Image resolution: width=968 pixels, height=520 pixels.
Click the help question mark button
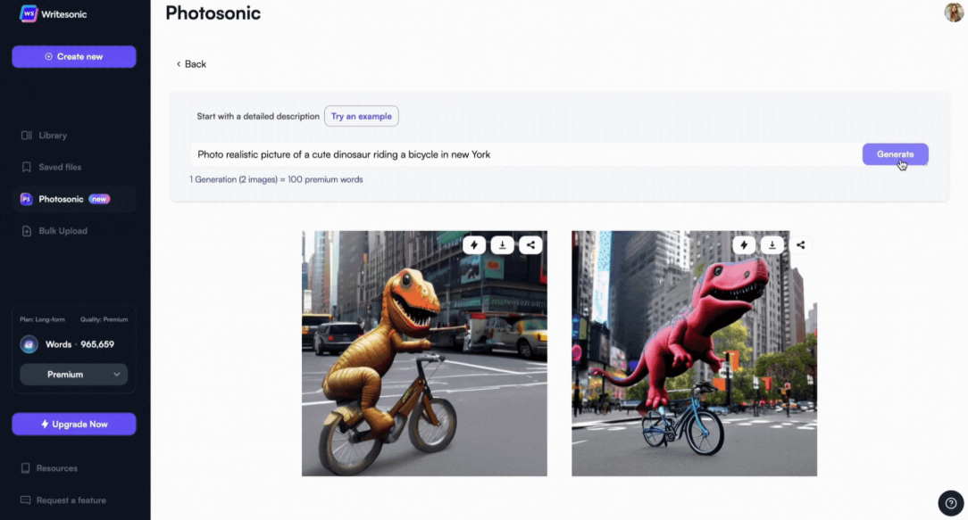click(951, 503)
